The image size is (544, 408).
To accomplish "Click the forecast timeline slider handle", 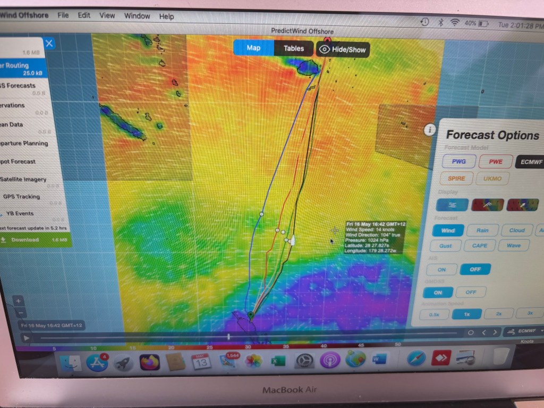I will pyautogui.click(x=228, y=336).
